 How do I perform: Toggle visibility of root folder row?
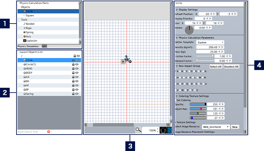click(78, 56)
